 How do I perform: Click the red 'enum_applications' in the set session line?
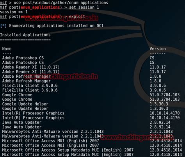[40, 7]
